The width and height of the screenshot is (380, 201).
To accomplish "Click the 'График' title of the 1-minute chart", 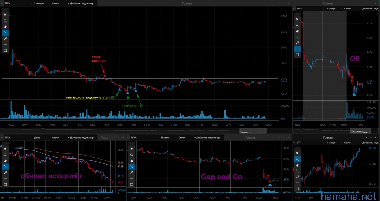I will click(x=187, y=4).
